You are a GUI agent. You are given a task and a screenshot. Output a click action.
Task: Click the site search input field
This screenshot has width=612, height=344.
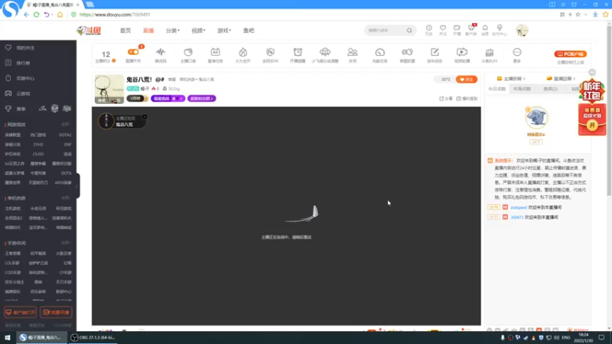[386, 31]
